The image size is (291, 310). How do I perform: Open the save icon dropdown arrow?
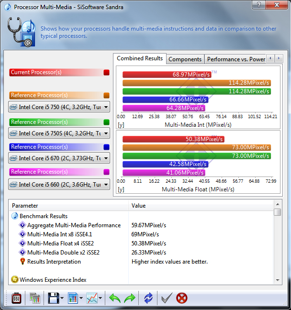(x=62, y=298)
